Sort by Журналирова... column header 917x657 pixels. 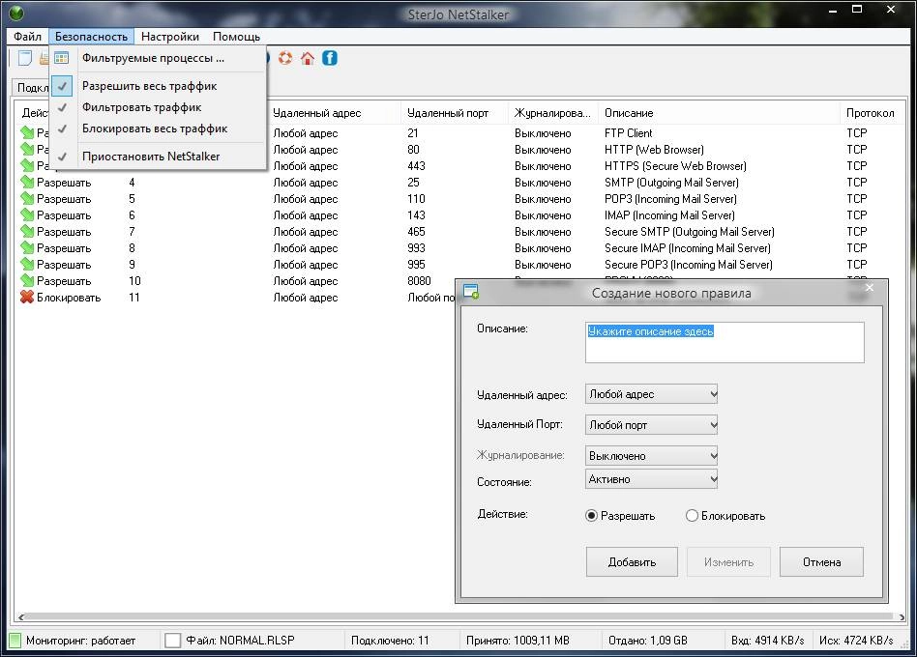552,113
